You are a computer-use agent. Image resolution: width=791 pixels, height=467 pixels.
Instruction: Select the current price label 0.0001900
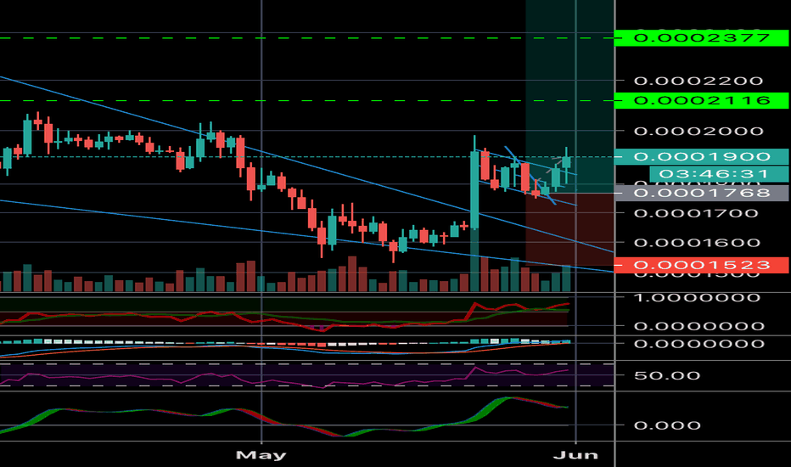(x=701, y=156)
